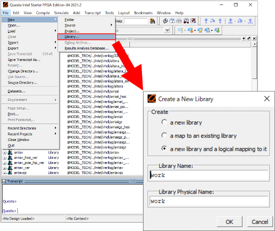
Task: Click the arriav_pcie_hip_ver library icon
Action: point(10,162)
